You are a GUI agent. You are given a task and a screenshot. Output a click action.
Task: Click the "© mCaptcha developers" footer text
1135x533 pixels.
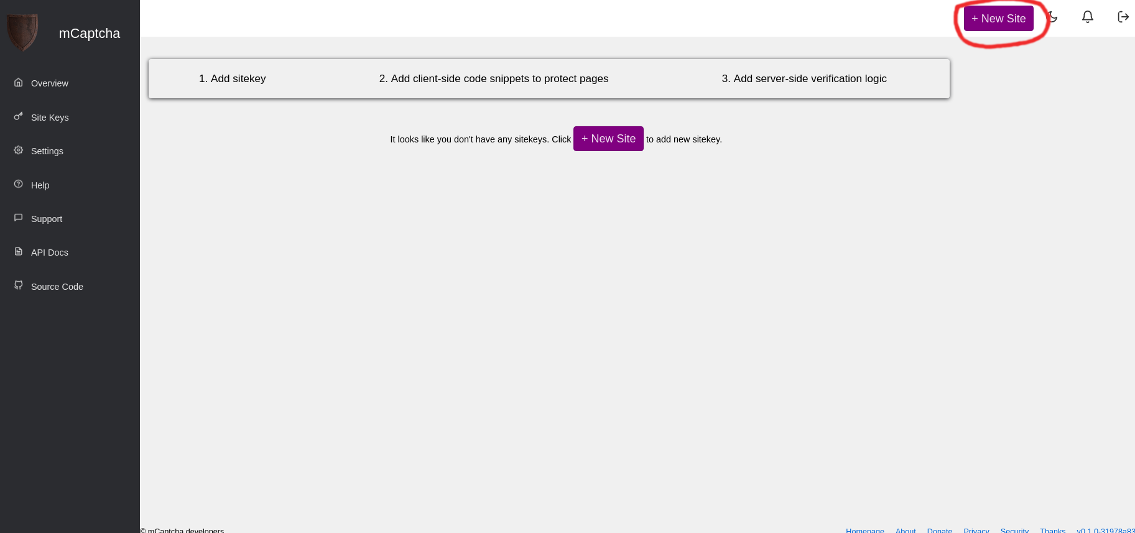pyautogui.click(x=182, y=530)
